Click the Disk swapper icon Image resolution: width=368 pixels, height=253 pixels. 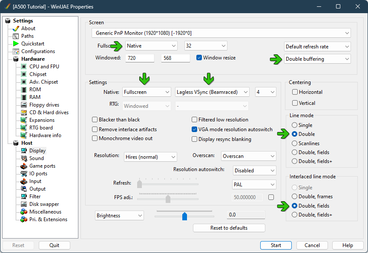tap(24, 204)
